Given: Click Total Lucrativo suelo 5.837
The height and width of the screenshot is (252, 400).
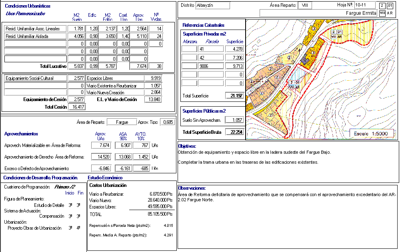Looking at the screenshot, I should point(76,66).
